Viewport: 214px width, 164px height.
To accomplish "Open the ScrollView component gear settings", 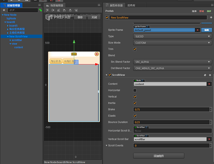I will 210,75.
